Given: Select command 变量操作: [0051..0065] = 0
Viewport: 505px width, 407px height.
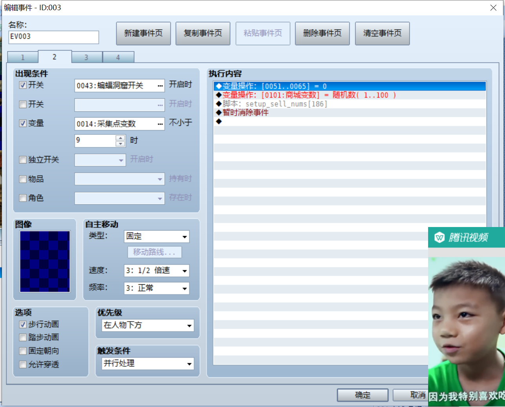Looking at the screenshot, I should tap(350, 86).
